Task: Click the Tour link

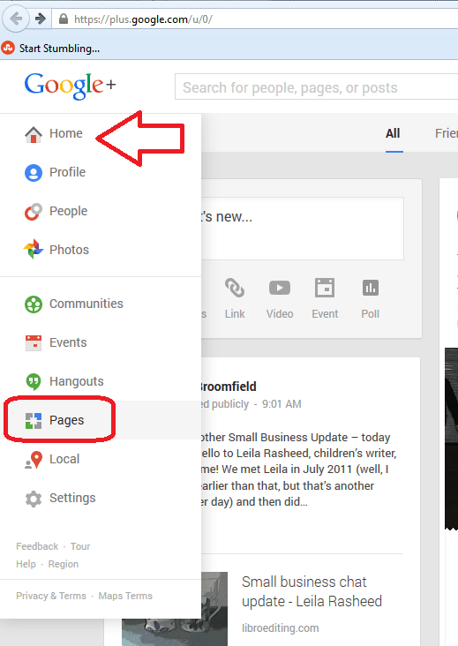Action: pos(80,546)
